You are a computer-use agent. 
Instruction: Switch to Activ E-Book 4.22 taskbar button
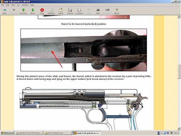point(58,133)
